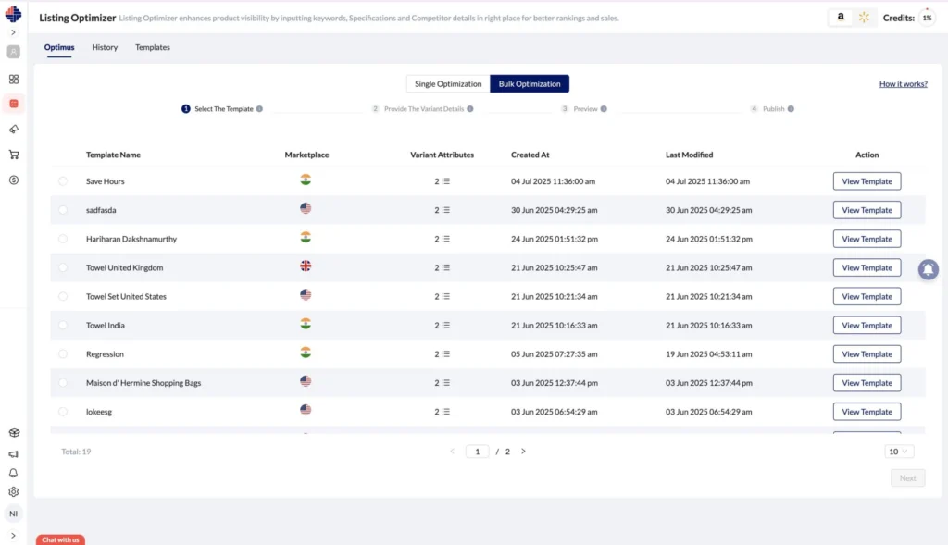View Template for Save Hours
This screenshot has height=545, width=948.
click(867, 181)
